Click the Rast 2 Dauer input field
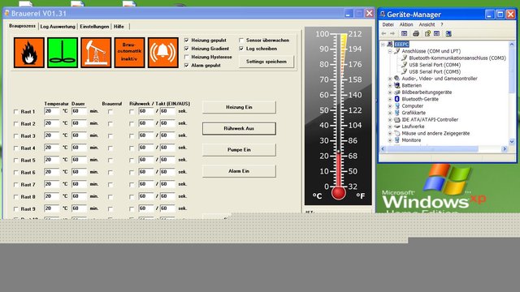520x292 pixels. [79, 123]
